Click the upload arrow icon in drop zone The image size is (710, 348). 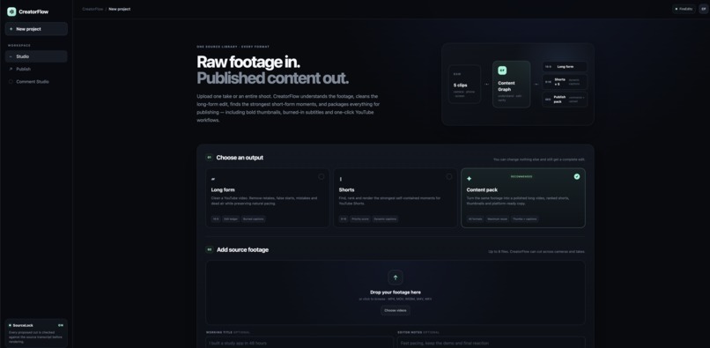point(396,278)
